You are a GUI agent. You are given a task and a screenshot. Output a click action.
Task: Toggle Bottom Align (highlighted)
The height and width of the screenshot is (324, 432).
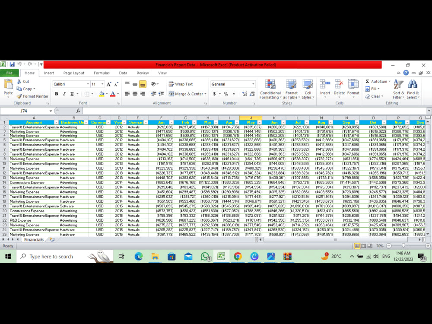[143, 84]
